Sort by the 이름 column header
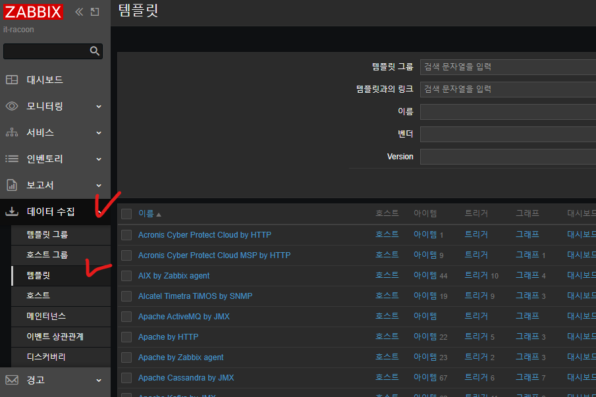 [146, 214]
